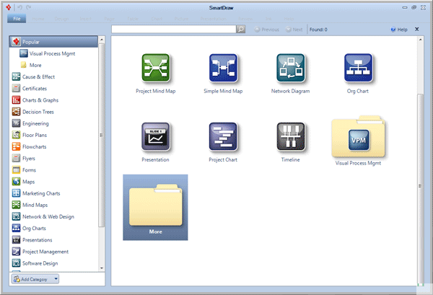Open the Network Diagram template
Image resolution: width=433 pixels, height=295 pixels.
291,69
